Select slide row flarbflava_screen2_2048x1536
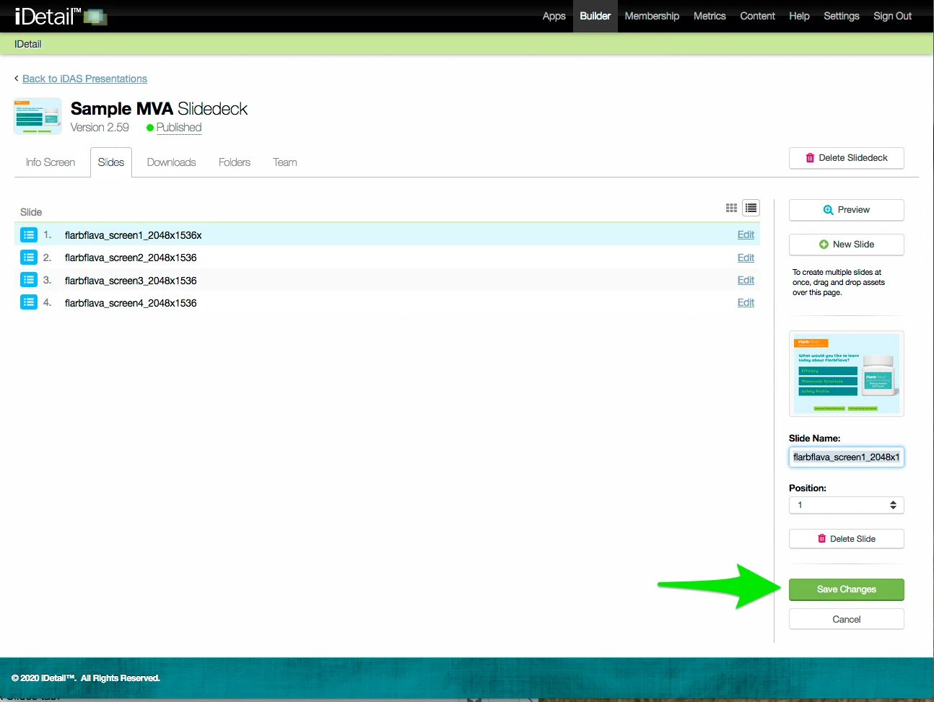Screen dimensions: 934x702 387,258
